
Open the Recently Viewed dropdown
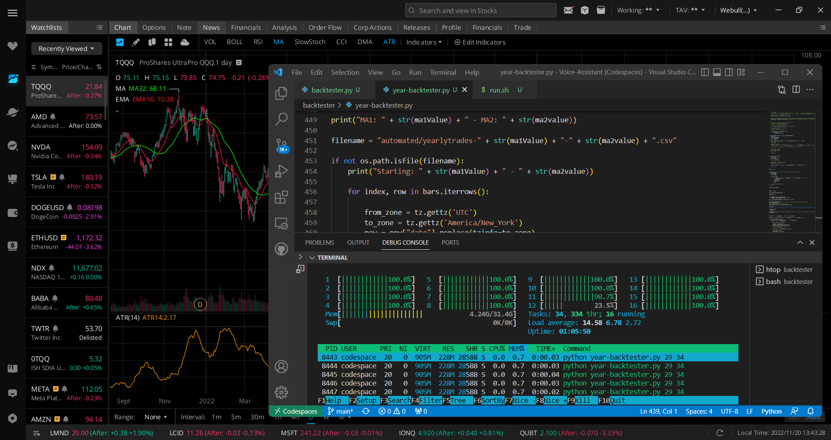(66, 48)
